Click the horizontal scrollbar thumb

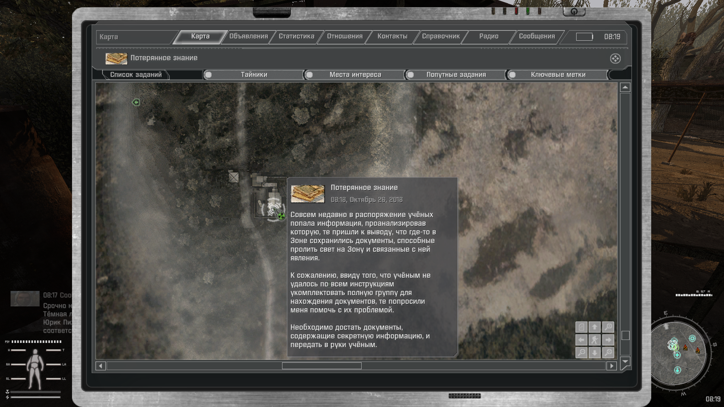[x=322, y=366]
